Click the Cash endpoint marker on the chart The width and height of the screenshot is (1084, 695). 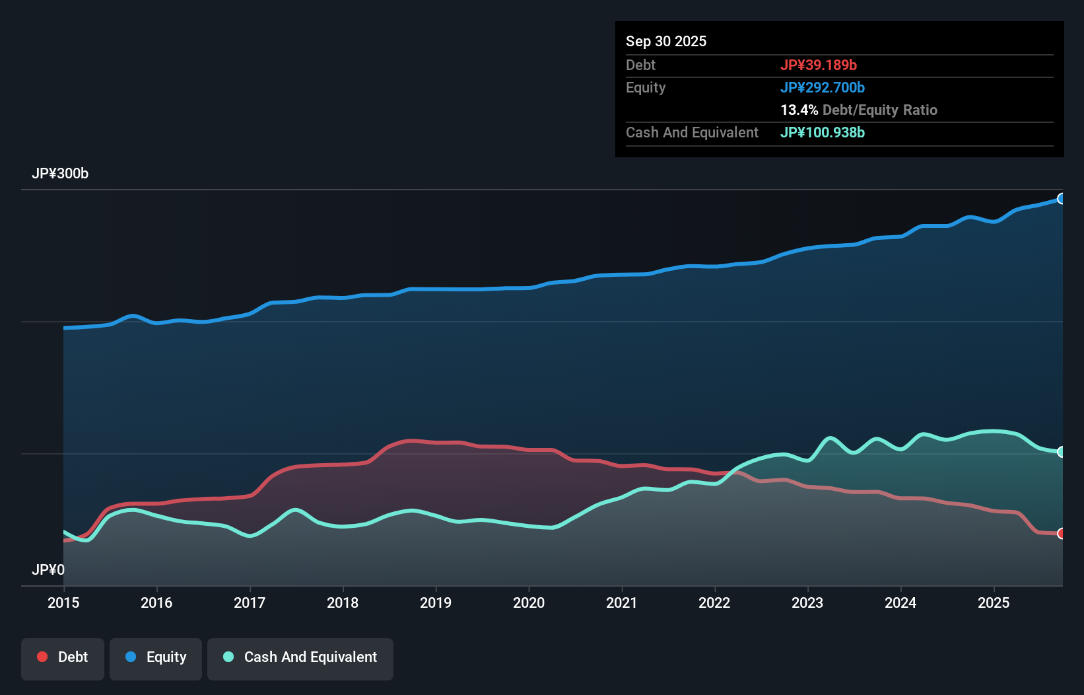1062,452
